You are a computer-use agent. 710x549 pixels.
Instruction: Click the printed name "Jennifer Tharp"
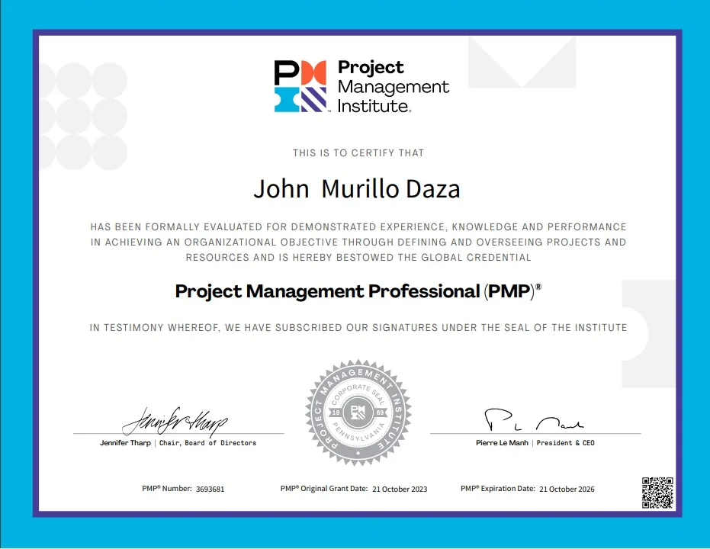(x=125, y=443)
